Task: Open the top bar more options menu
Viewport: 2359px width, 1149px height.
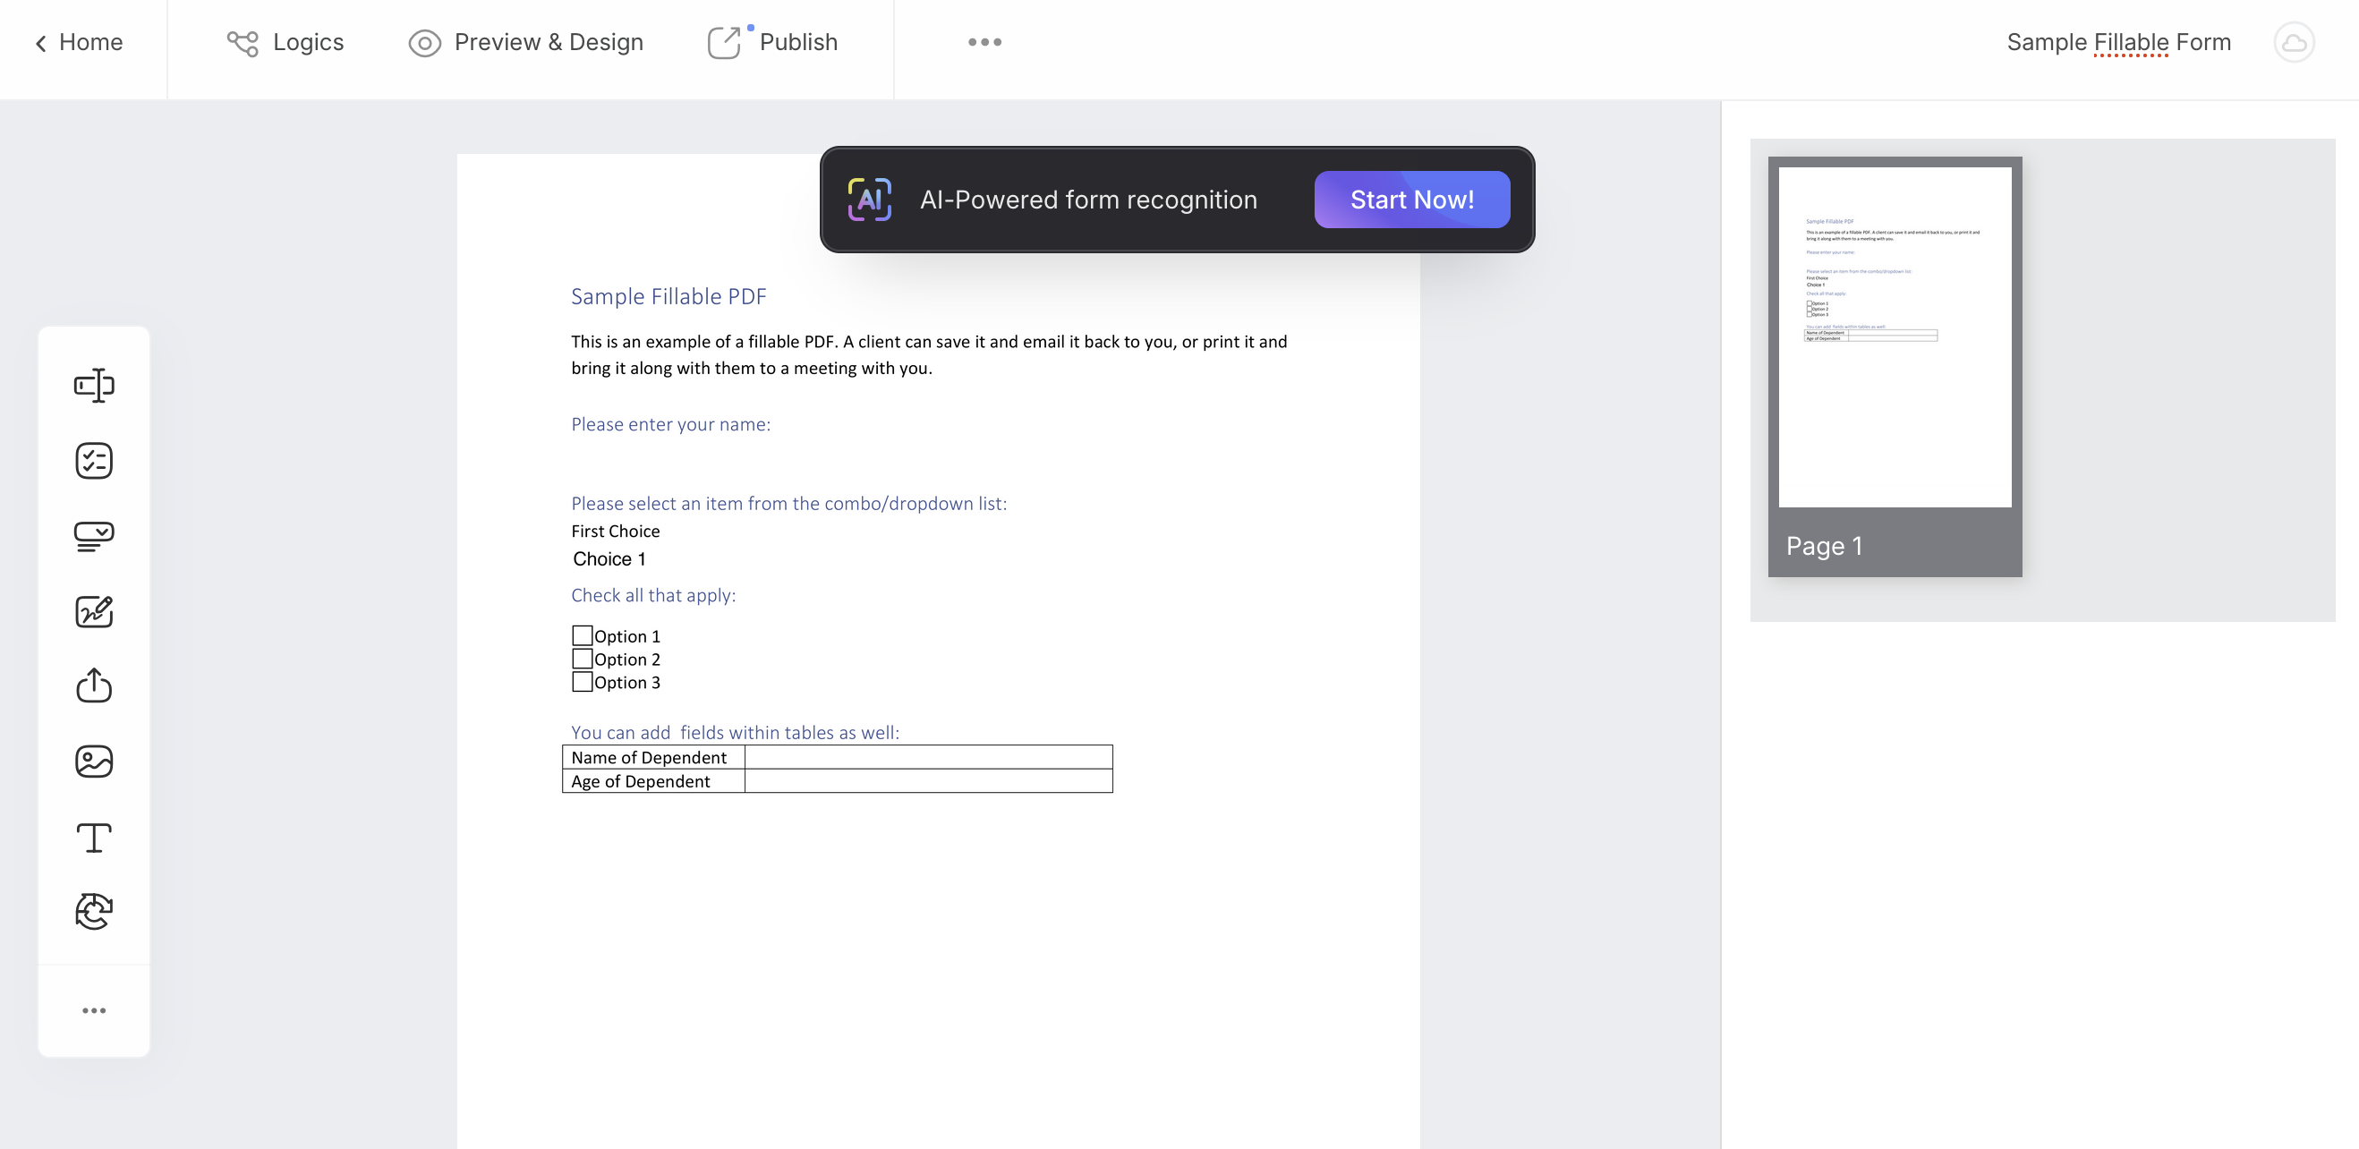Action: pos(984,42)
